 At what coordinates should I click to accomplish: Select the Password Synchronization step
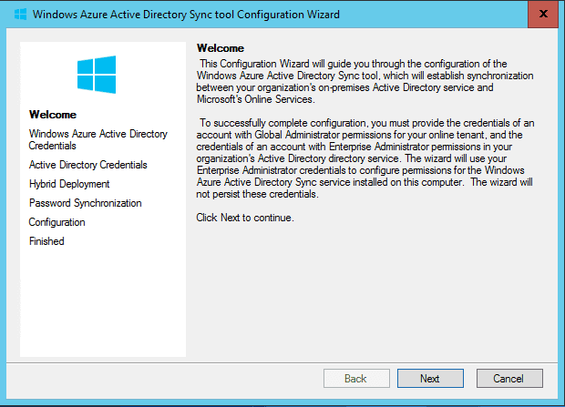point(85,203)
